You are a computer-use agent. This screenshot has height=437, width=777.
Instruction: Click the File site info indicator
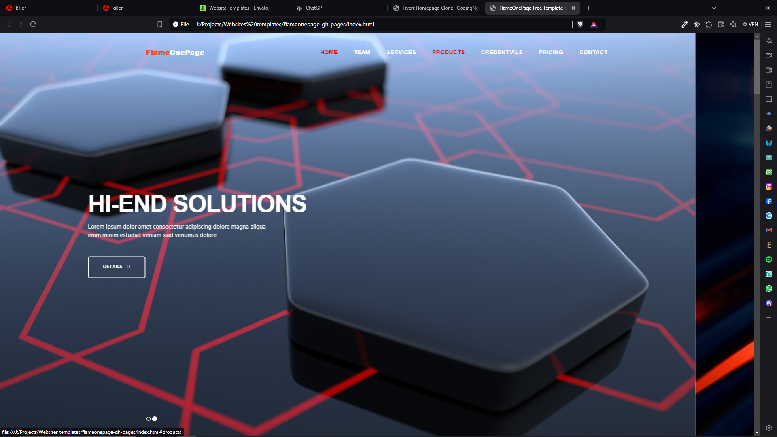[x=181, y=24]
